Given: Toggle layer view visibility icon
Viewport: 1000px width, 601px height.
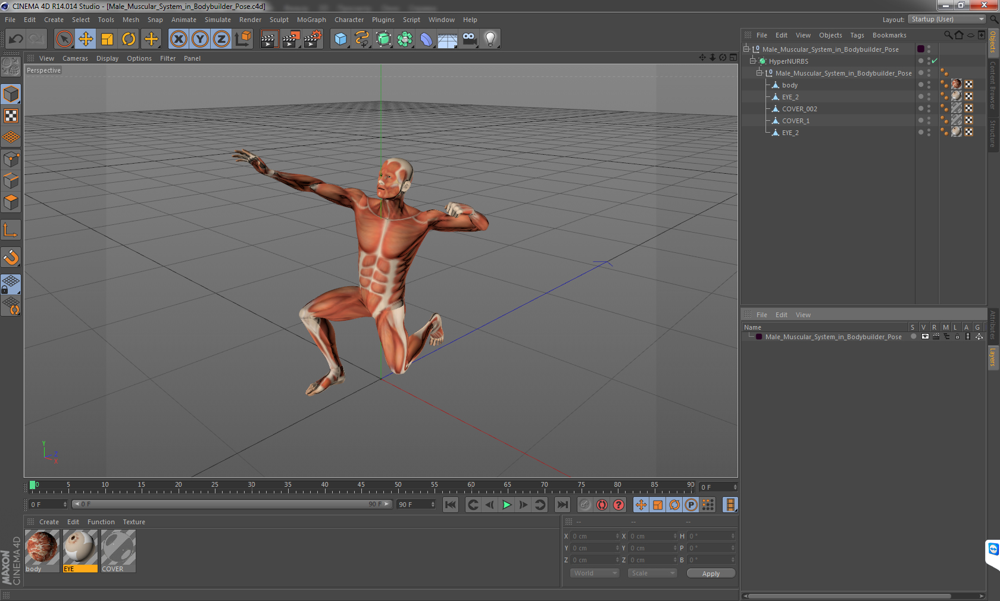Looking at the screenshot, I should tap(924, 337).
